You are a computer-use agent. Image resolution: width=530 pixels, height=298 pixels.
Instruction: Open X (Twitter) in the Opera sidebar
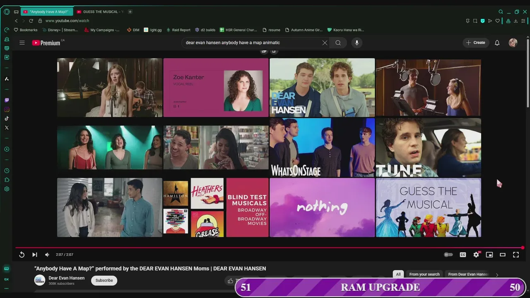(x=7, y=127)
